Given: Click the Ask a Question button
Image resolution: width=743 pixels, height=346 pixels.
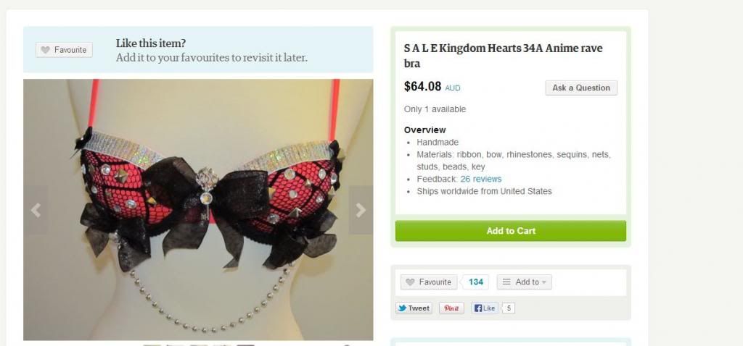Looking at the screenshot, I should click(581, 88).
